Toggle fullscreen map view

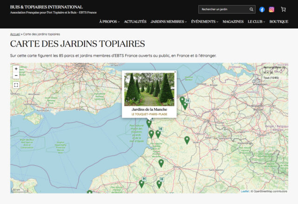coord(16,85)
